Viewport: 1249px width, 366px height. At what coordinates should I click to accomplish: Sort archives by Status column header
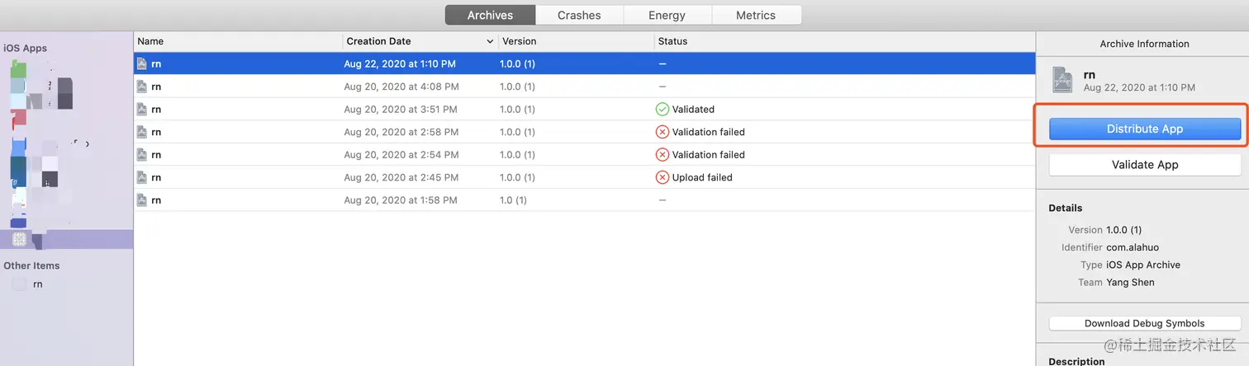[672, 41]
